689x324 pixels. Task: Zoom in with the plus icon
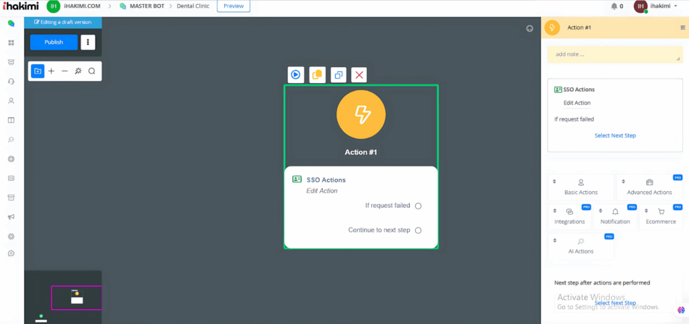(x=51, y=71)
